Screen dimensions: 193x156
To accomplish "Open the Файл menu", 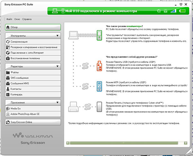I will pyautogui.click(x=9, y=19).
